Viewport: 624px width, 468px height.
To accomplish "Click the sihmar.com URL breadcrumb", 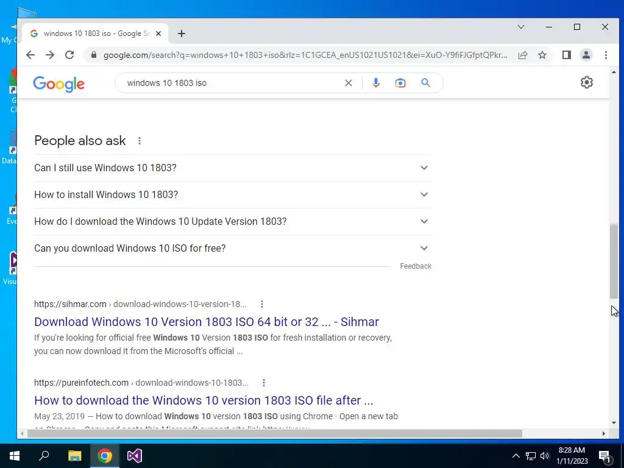I will pyautogui.click(x=141, y=304).
